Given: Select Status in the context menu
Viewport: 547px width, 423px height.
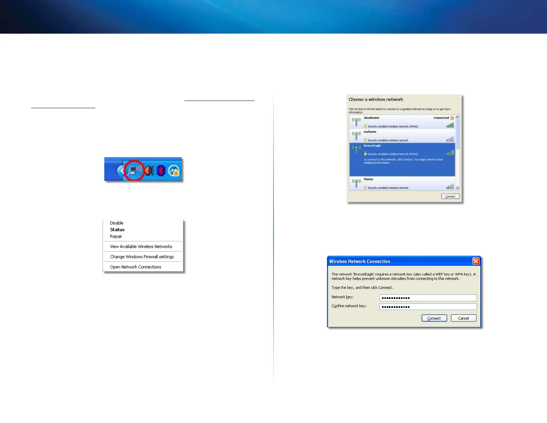Looking at the screenshot, I should click(x=117, y=229).
